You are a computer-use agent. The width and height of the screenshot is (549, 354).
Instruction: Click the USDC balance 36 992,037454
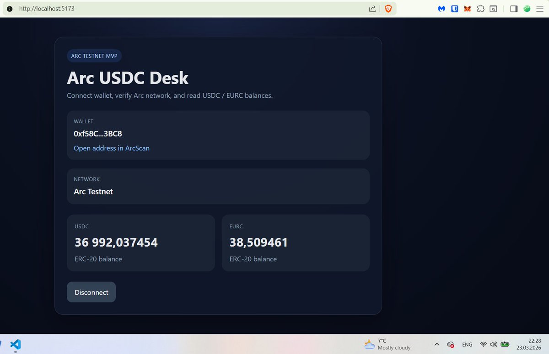click(116, 242)
